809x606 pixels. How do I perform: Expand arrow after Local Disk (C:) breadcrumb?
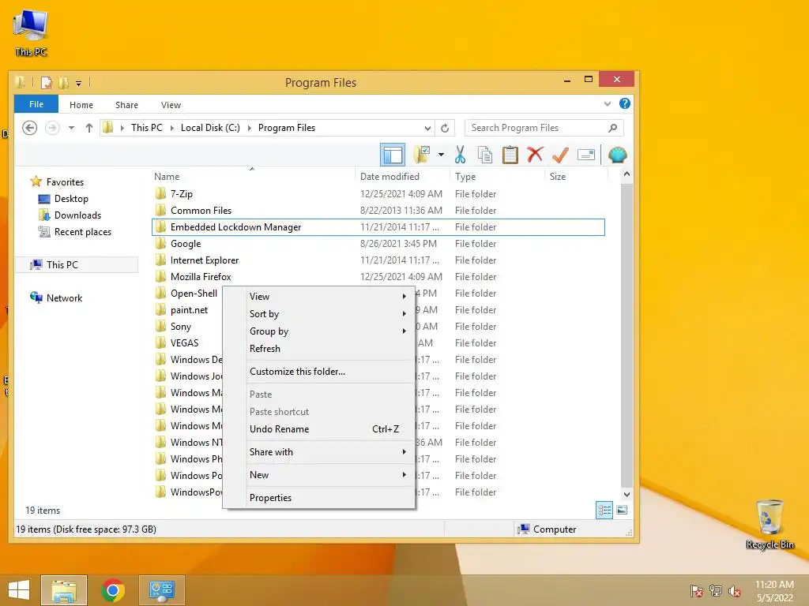(x=249, y=128)
